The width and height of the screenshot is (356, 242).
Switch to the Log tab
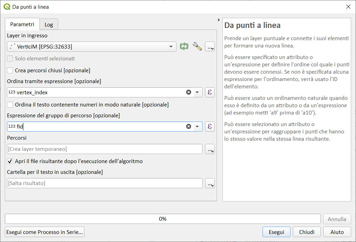pos(49,25)
